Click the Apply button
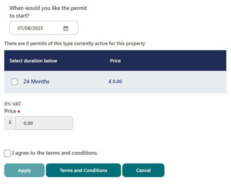This screenshot has height=187, width=231. click(24, 170)
